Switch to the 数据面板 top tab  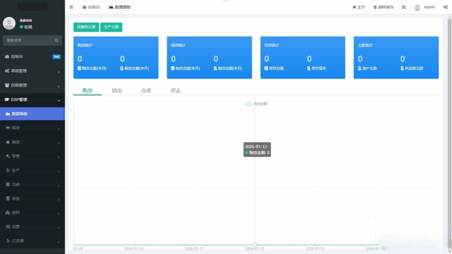pyautogui.click(x=121, y=7)
